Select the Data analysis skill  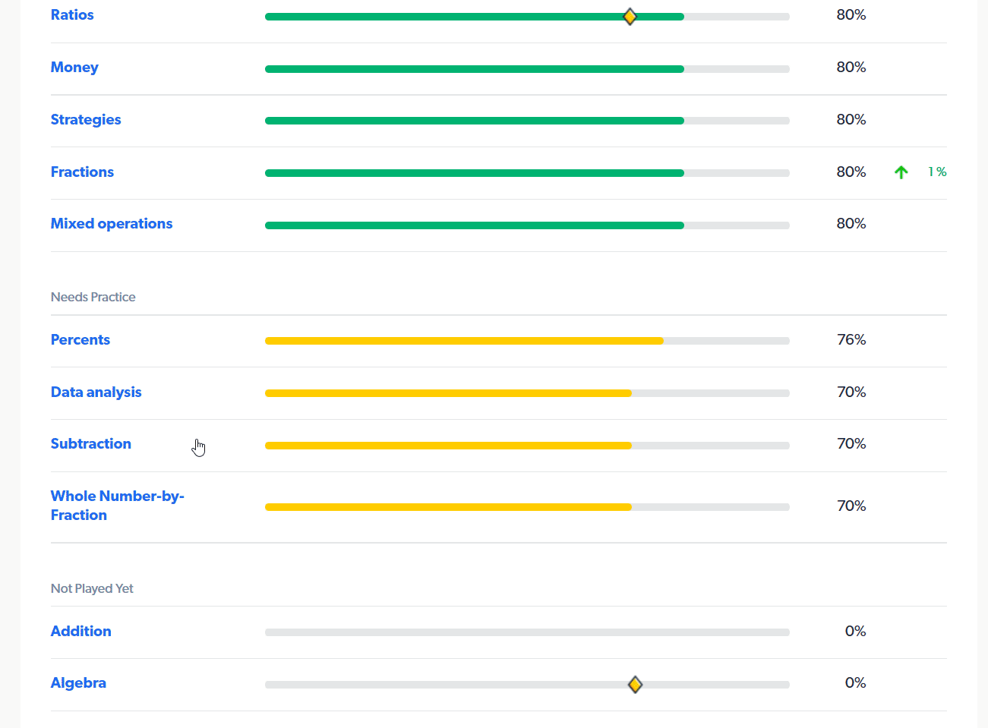tap(96, 392)
